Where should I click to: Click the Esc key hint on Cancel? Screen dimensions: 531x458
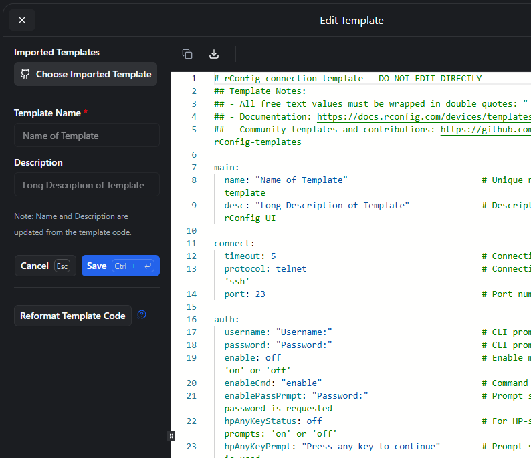[62, 266]
